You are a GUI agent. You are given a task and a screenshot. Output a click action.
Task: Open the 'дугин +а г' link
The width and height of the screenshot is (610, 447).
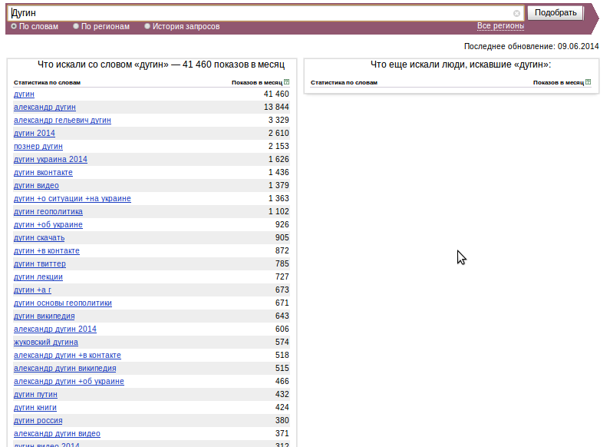32,290
